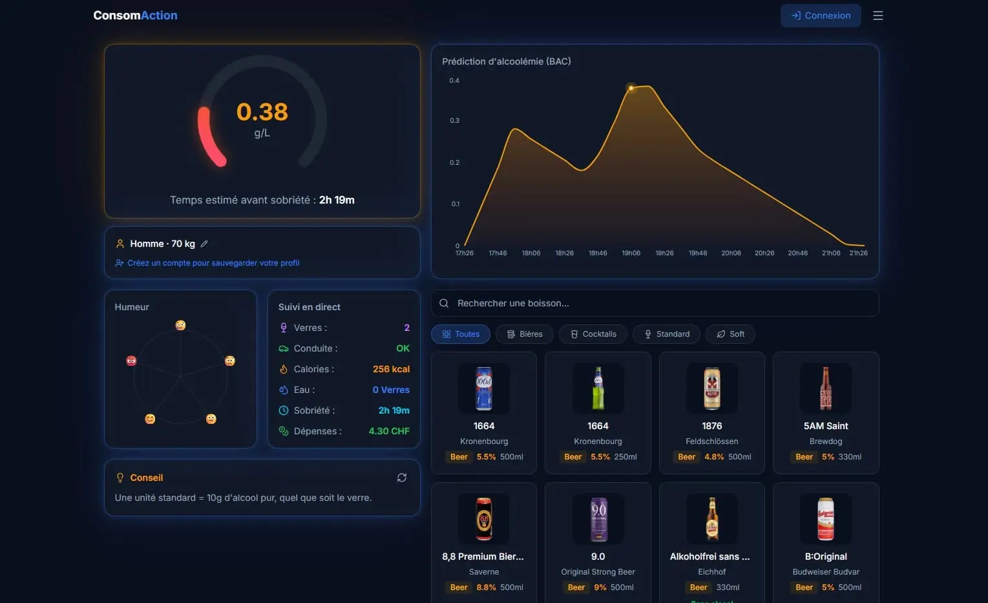This screenshot has width=988, height=603.
Task: Enable the Soft drinks filter
Action: (730, 333)
